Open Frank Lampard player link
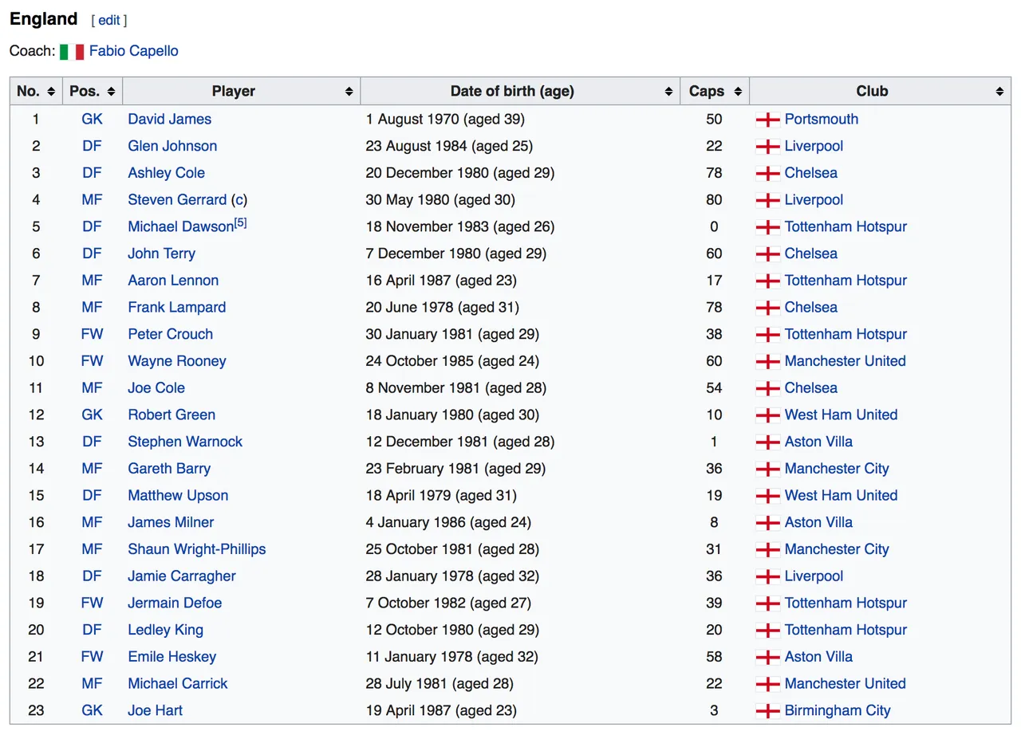Viewport: 1021px width, 739px height. pyautogui.click(x=176, y=308)
